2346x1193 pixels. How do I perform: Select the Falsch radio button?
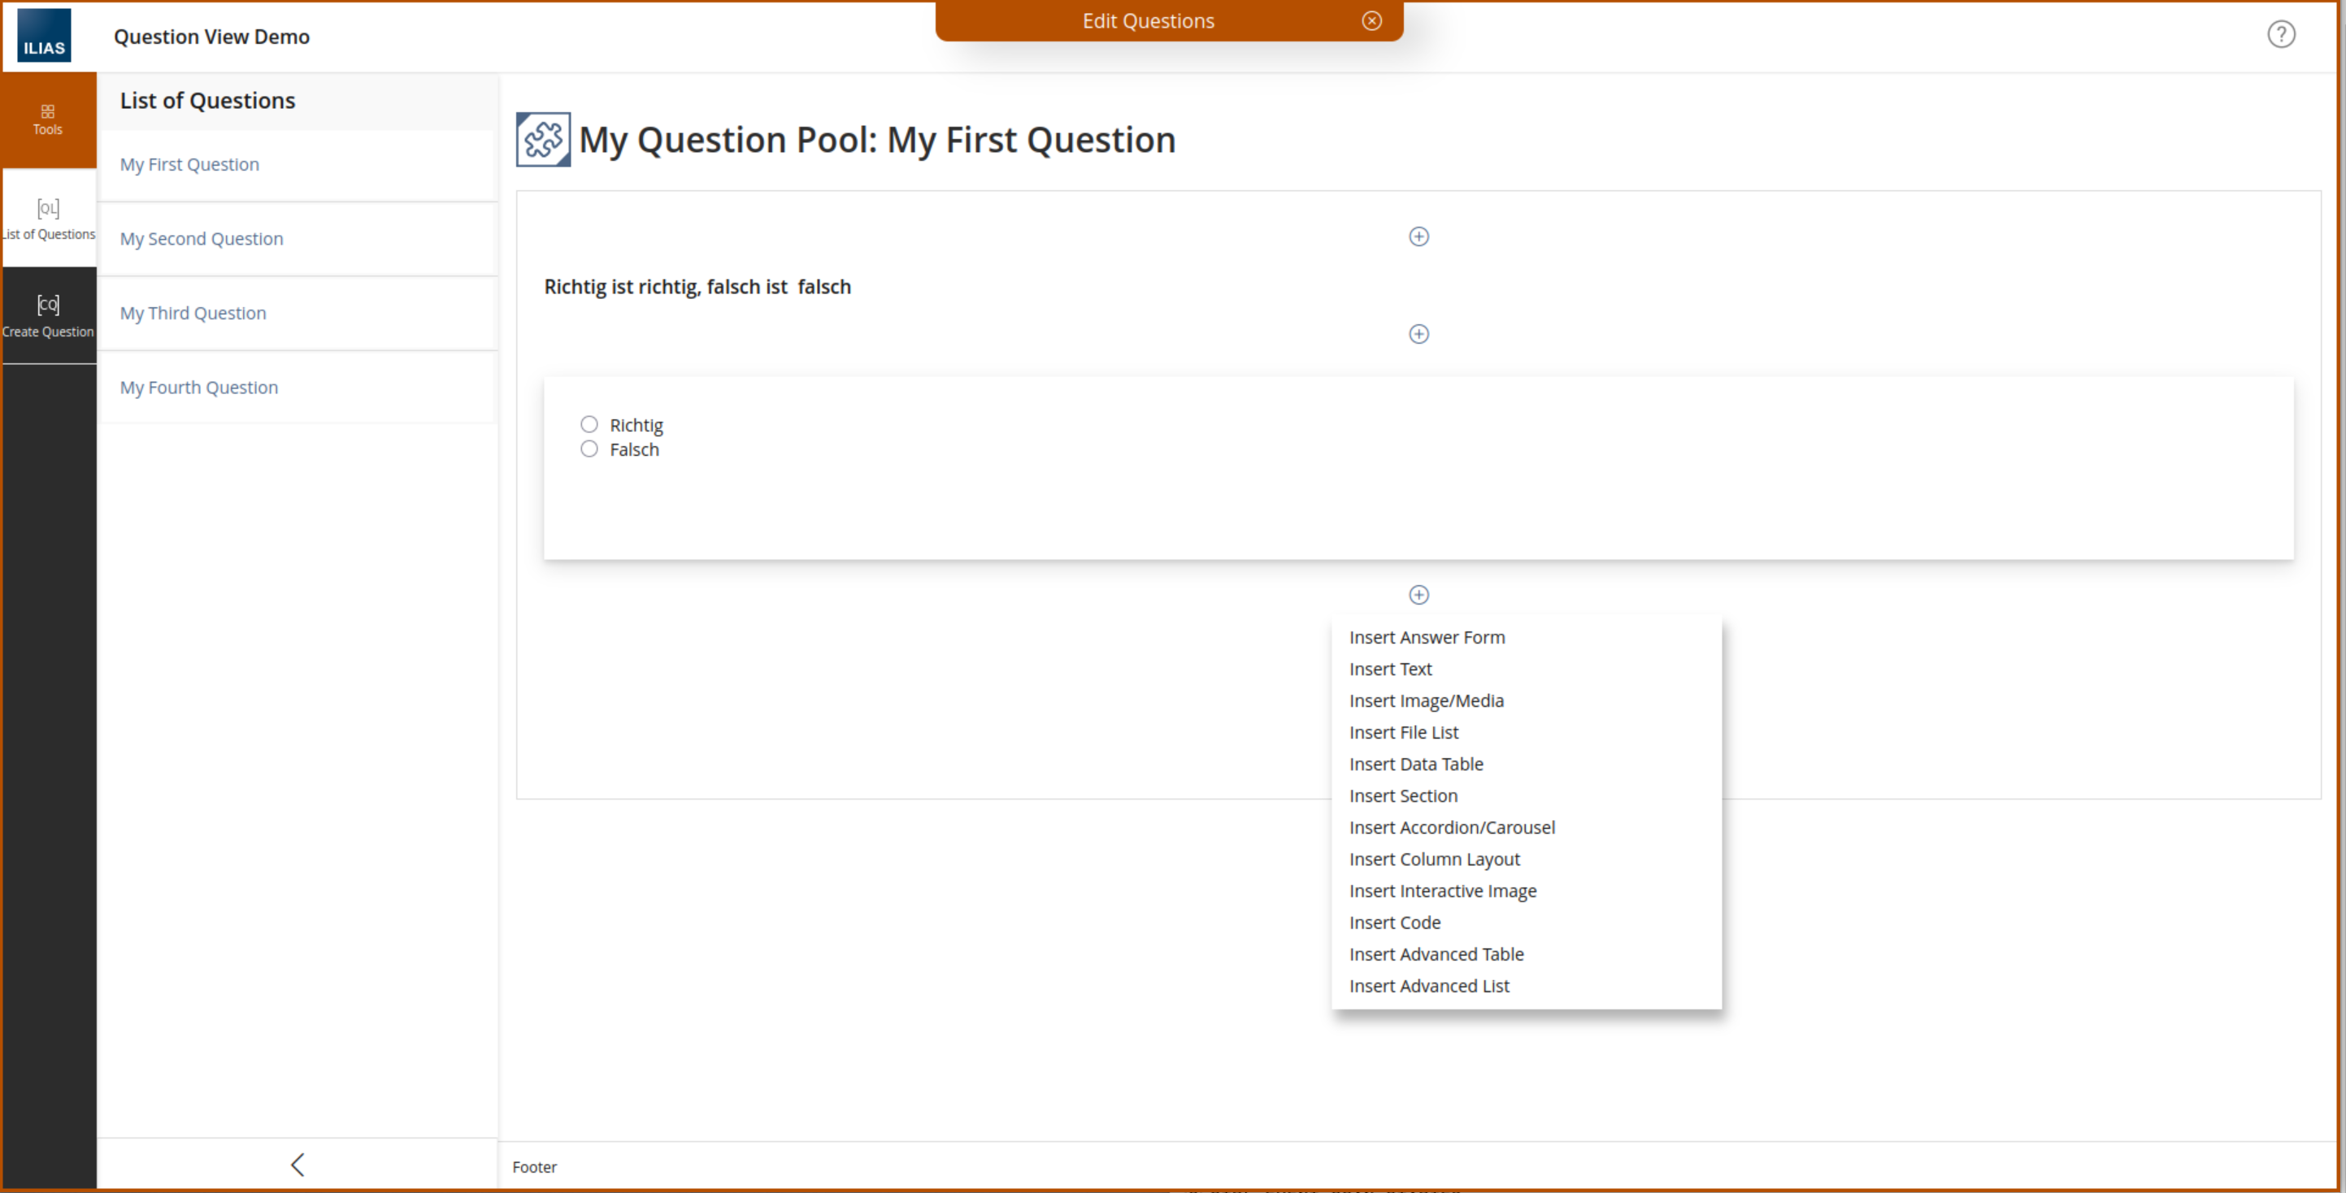(x=589, y=449)
